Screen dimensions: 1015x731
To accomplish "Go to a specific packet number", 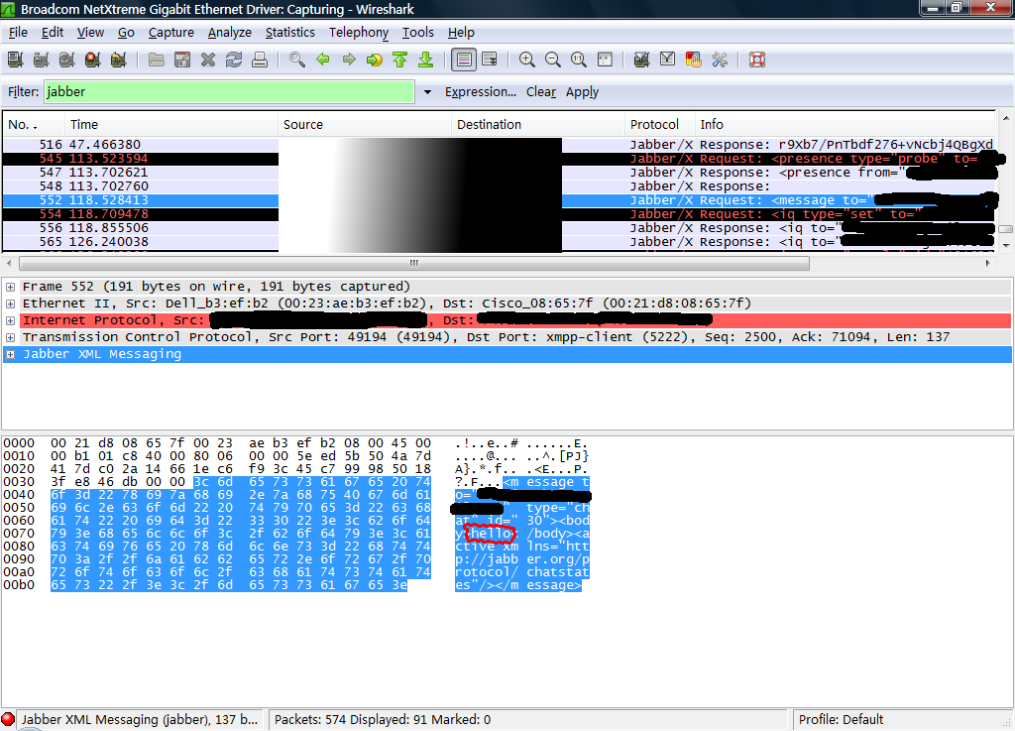I will [x=374, y=61].
